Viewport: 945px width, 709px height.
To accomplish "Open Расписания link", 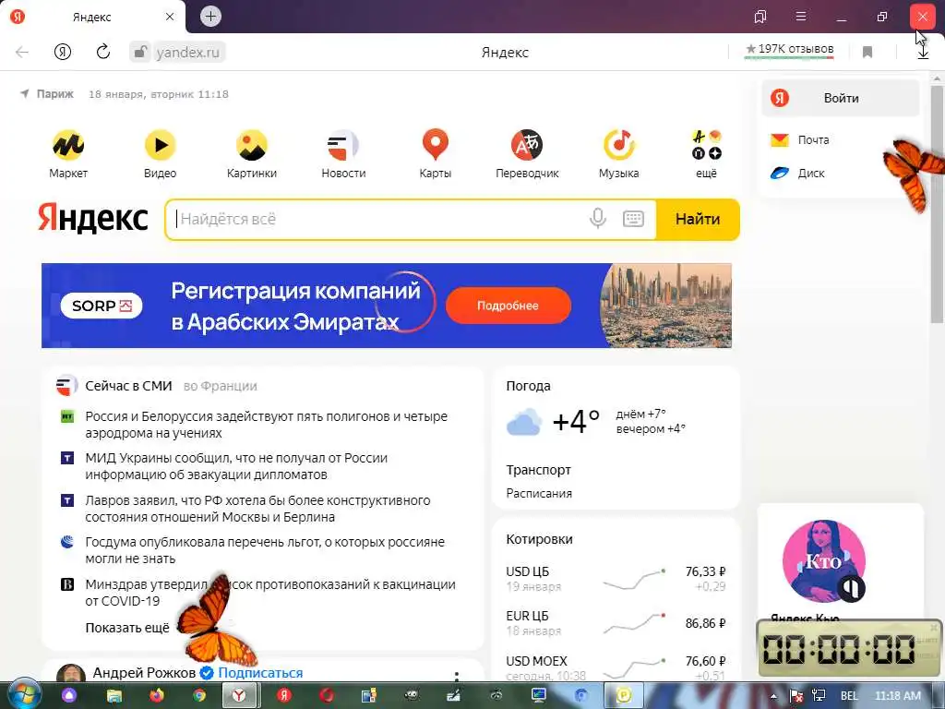I will pos(539,493).
